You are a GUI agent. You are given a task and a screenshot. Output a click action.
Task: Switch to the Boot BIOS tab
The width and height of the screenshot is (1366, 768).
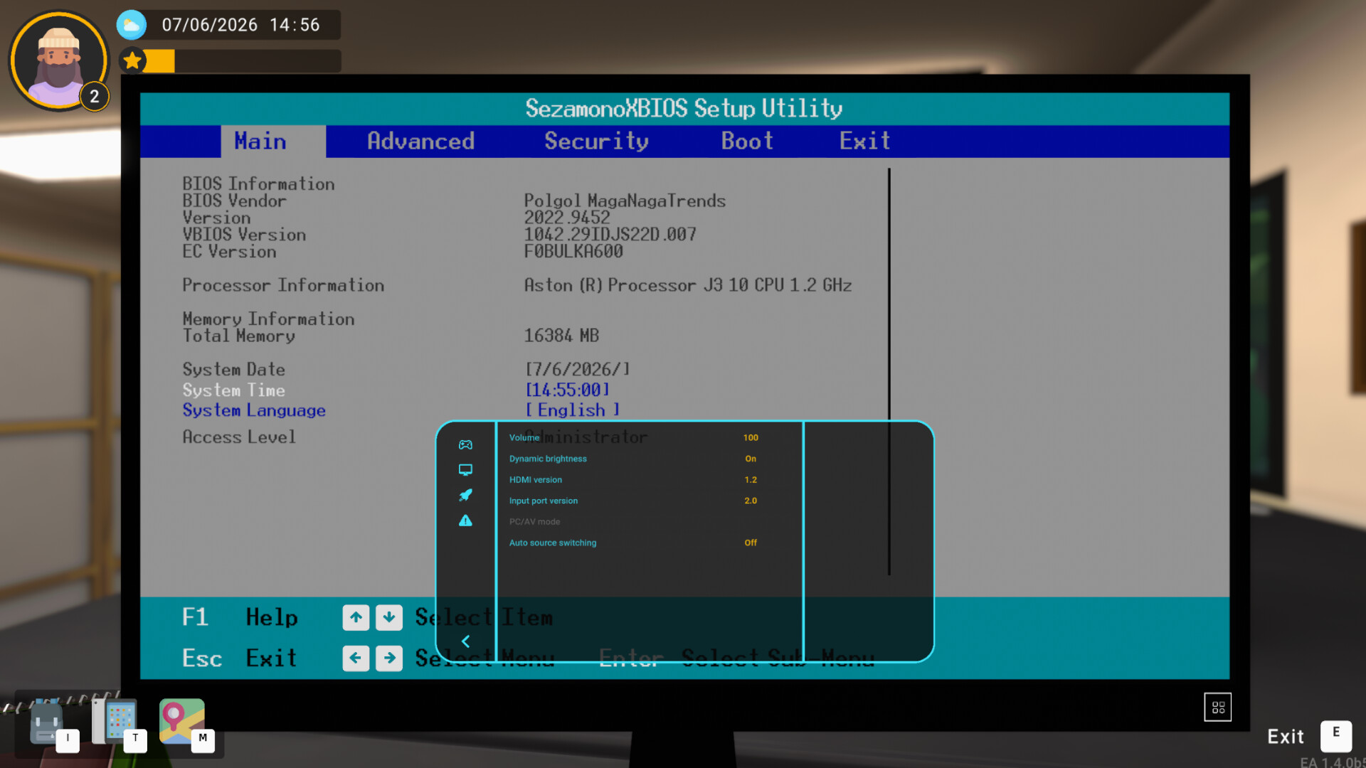pos(747,142)
